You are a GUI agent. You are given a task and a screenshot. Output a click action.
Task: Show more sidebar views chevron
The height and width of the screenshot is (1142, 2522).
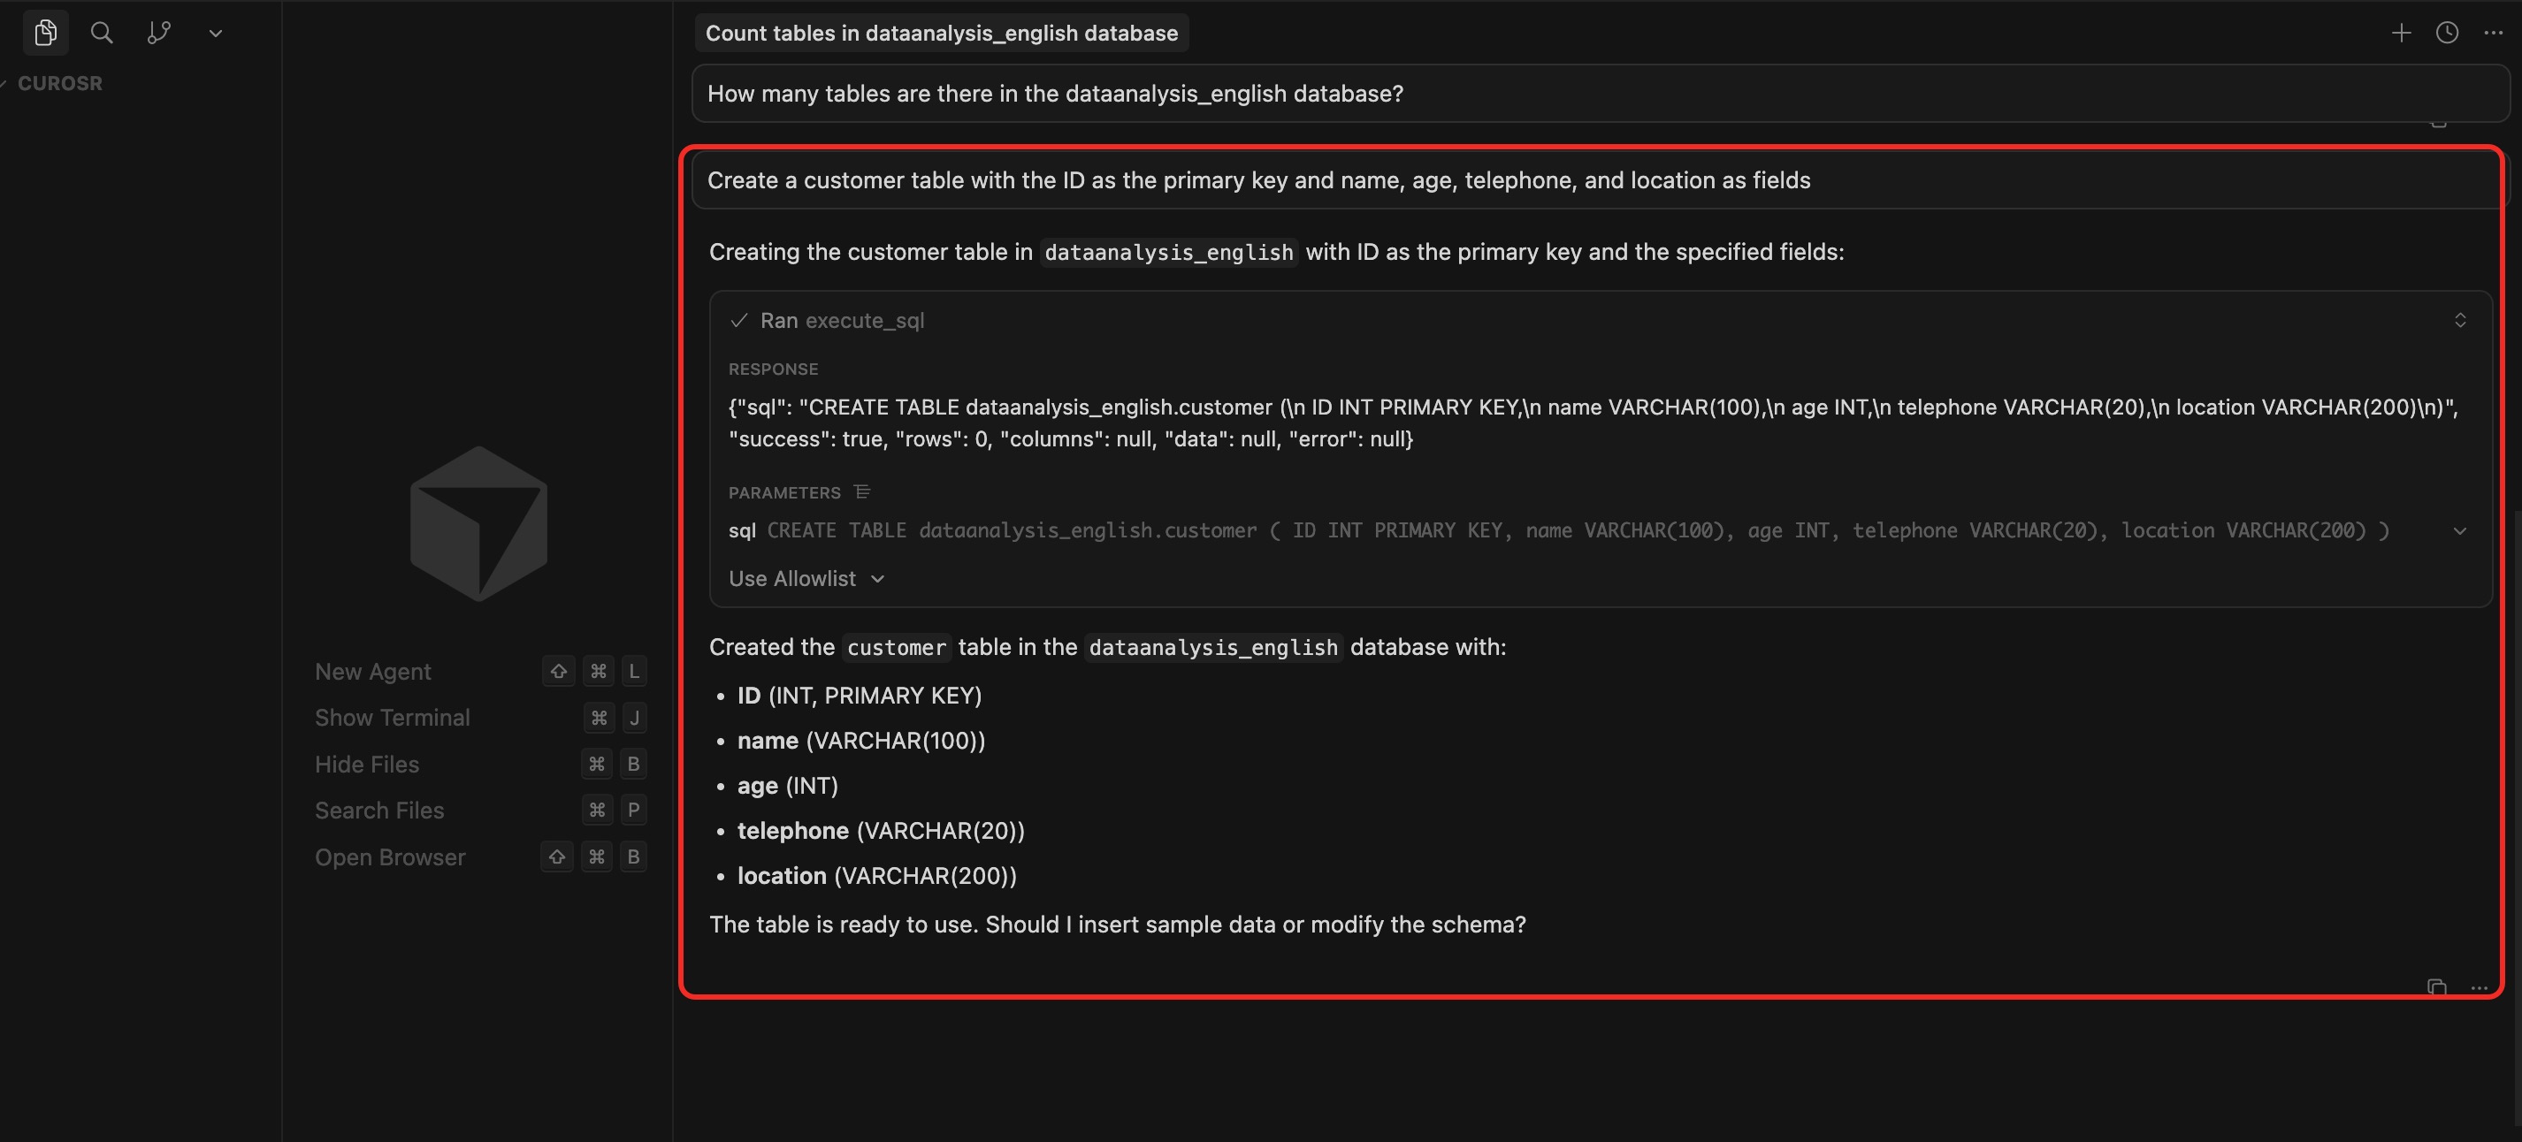click(216, 33)
